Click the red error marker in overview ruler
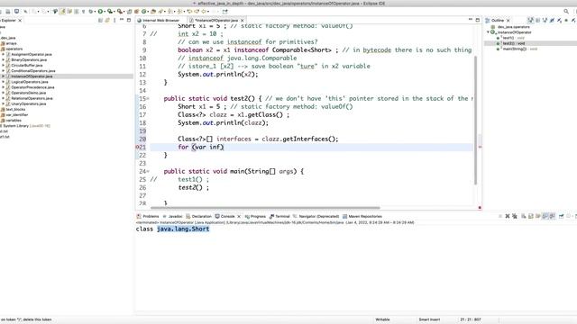577x324 pixels. [480, 147]
